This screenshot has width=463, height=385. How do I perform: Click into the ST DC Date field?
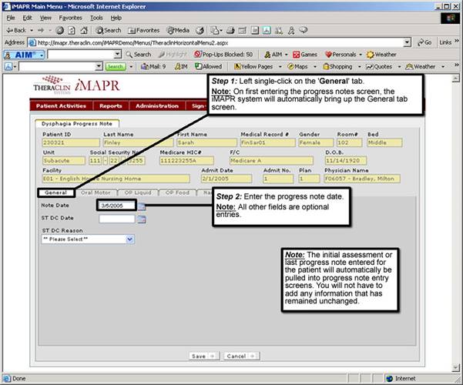pyautogui.click(x=117, y=219)
